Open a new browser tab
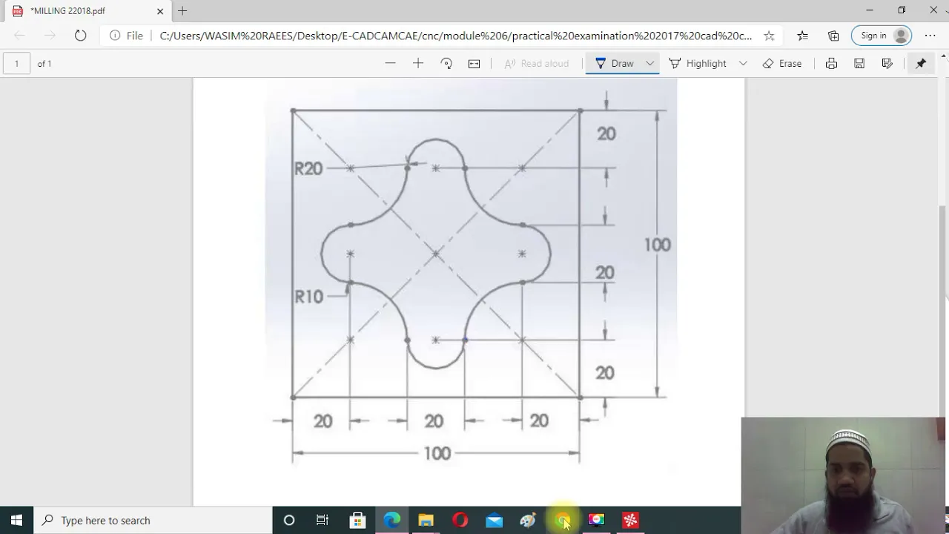The image size is (949, 534). point(182,11)
